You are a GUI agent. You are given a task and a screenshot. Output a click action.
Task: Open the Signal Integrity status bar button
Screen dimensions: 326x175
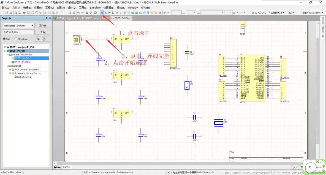(233, 173)
